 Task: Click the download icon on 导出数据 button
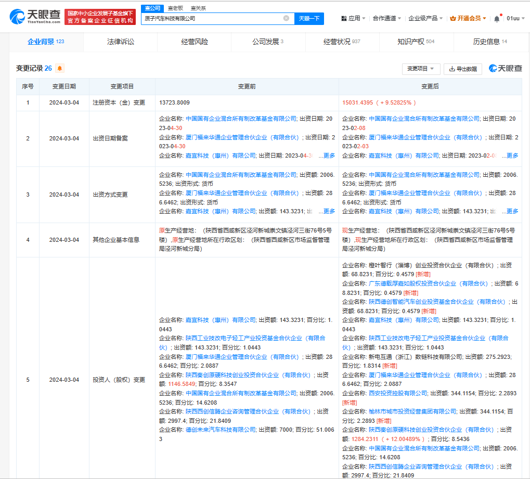[450, 69]
